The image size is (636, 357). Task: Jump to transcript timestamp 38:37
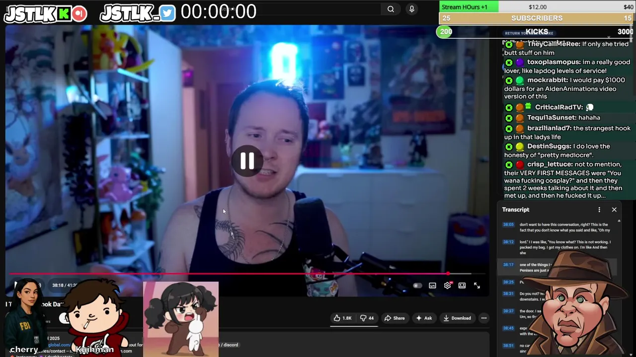point(508,311)
